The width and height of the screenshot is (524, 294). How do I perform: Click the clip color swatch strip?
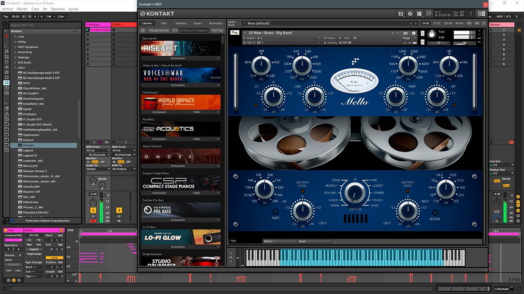13,240
